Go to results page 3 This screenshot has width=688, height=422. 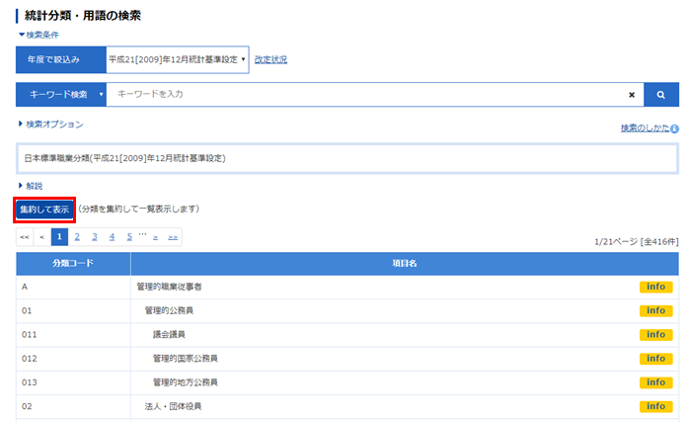point(95,237)
